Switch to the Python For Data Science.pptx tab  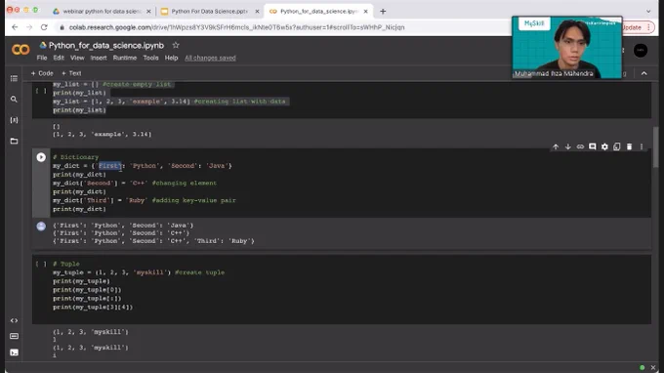pyautogui.click(x=209, y=12)
